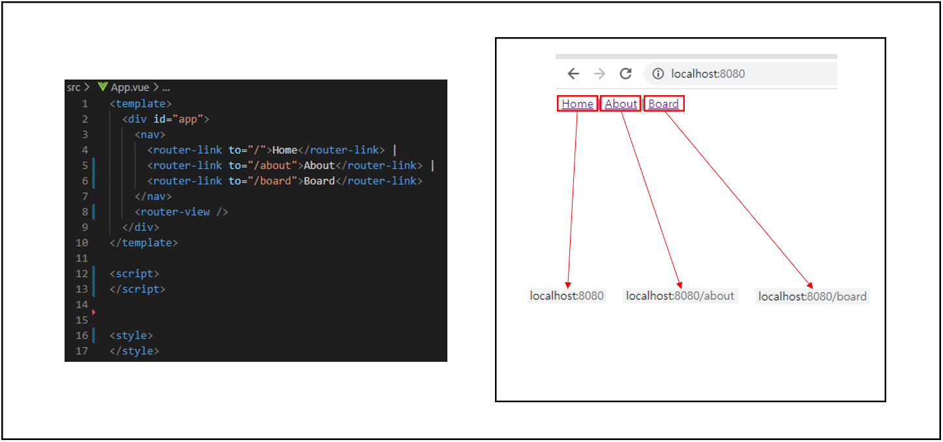Click the opening script tag

[x=134, y=274]
